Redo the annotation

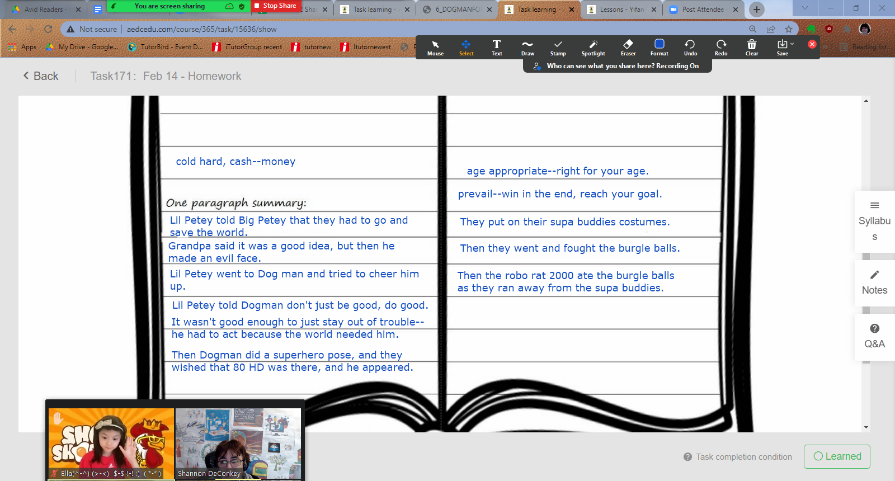coord(721,48)
